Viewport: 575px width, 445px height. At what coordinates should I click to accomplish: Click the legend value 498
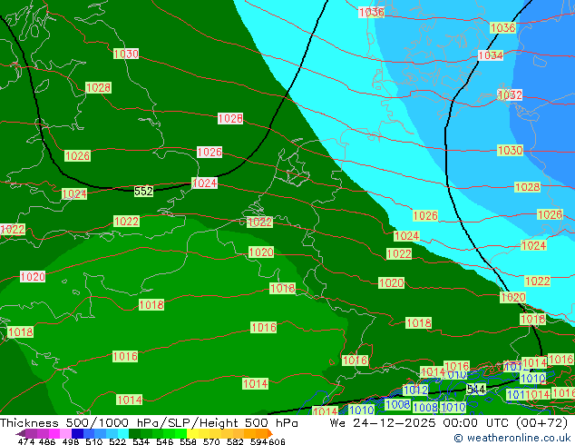click(71, 441)
